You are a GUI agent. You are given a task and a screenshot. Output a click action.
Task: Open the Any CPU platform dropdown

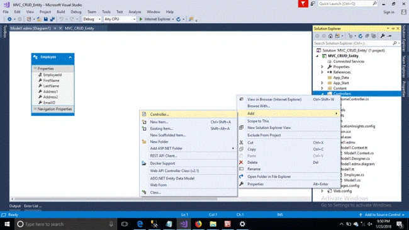tap(134, 19)
